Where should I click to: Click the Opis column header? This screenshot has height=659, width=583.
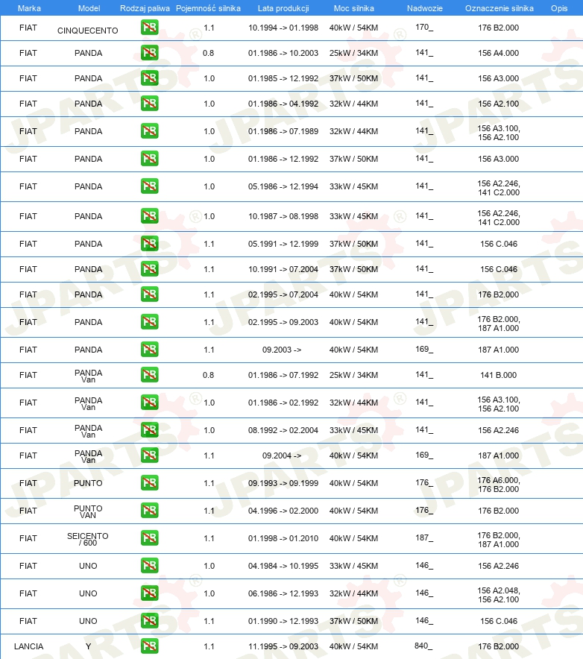pyautogui.click(x=559, y=8)
